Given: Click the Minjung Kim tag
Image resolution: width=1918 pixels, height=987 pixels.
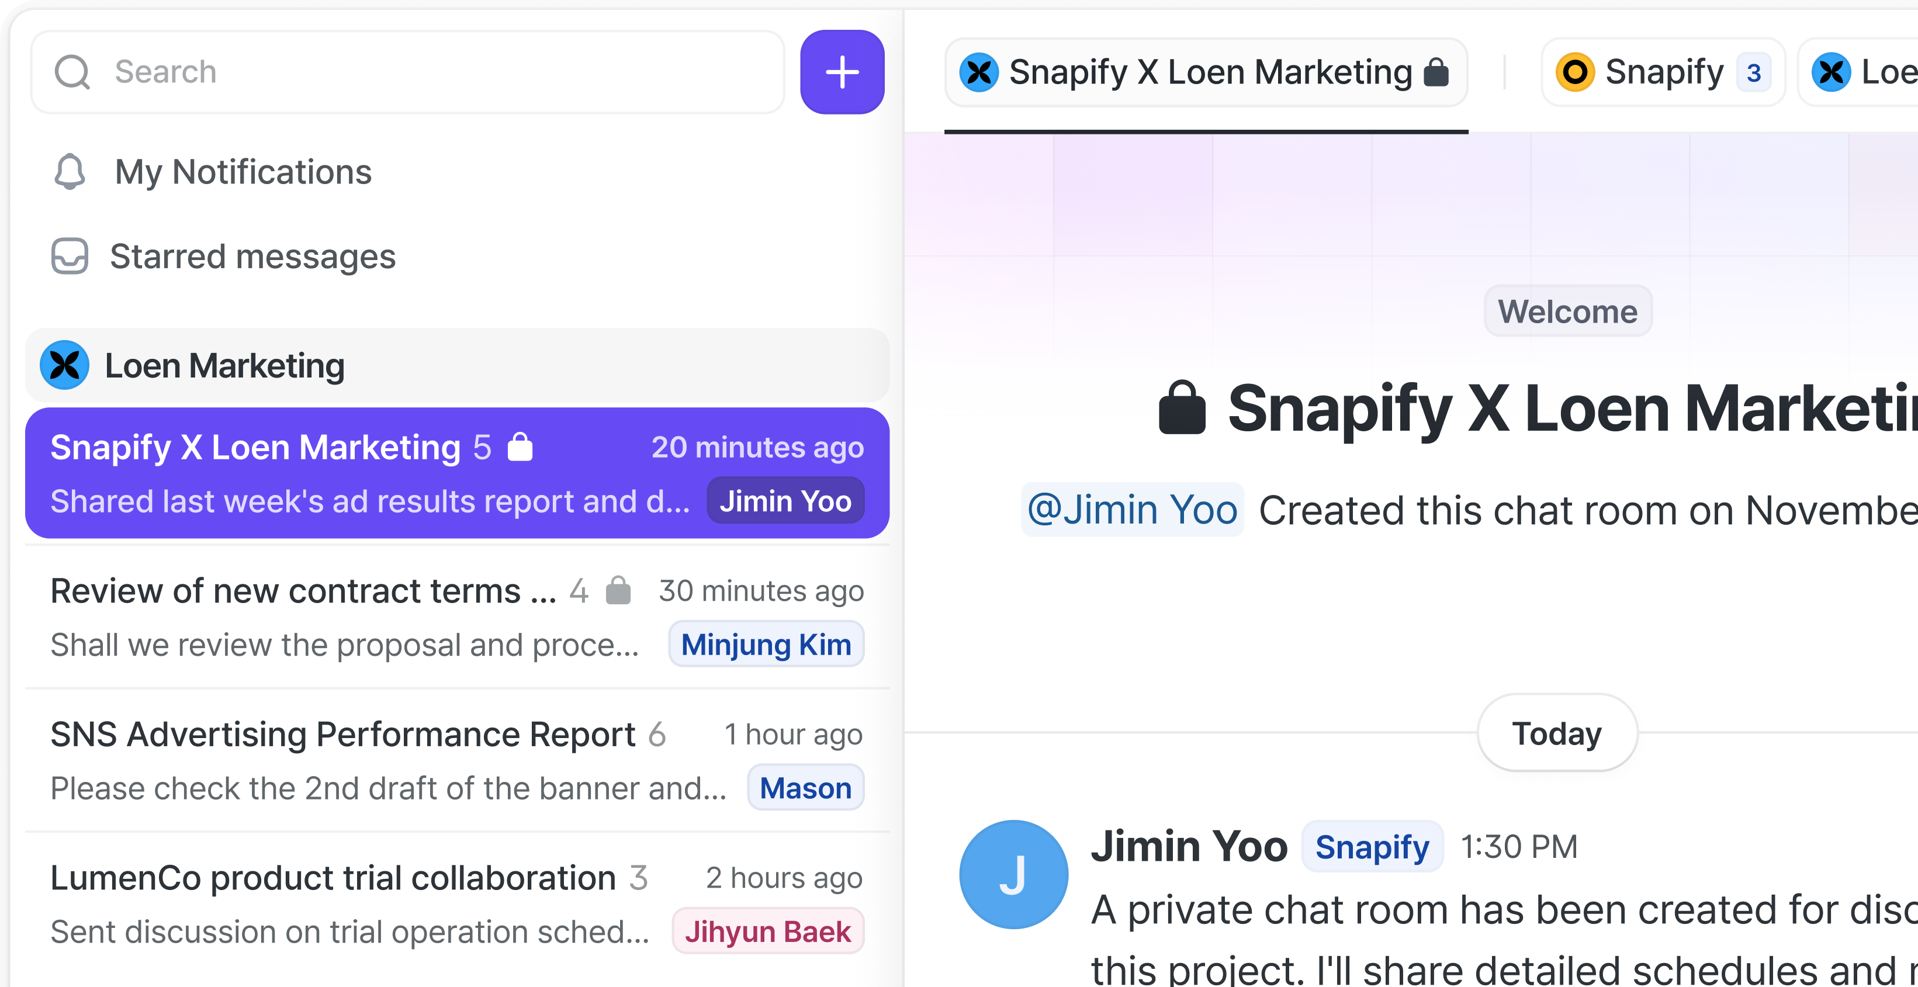Looking at the screenshot, I should pos(766,645).
